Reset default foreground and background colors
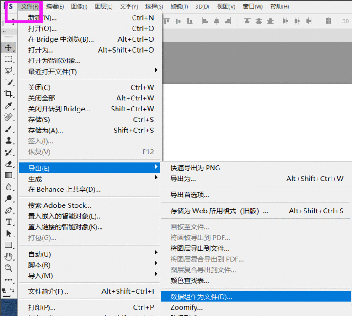 coord(4,291)
